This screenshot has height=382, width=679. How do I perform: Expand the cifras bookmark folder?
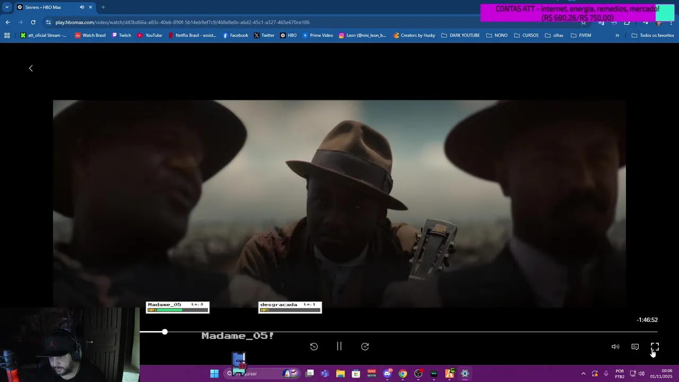[x=554, y=36]
